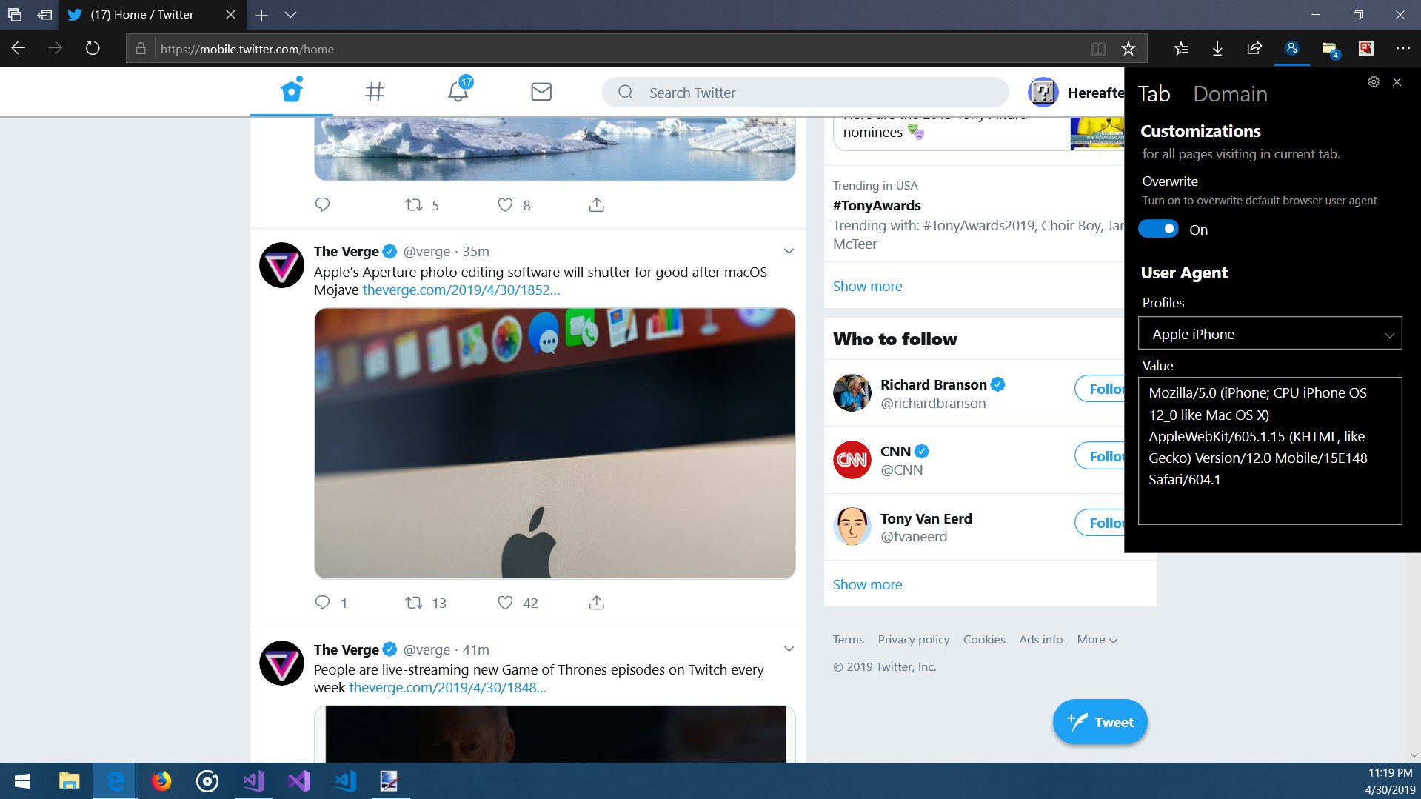The image size is (1421, 799).
Task: Toggle reading view icon in address bar
Action: click(x=1098, y=49)
